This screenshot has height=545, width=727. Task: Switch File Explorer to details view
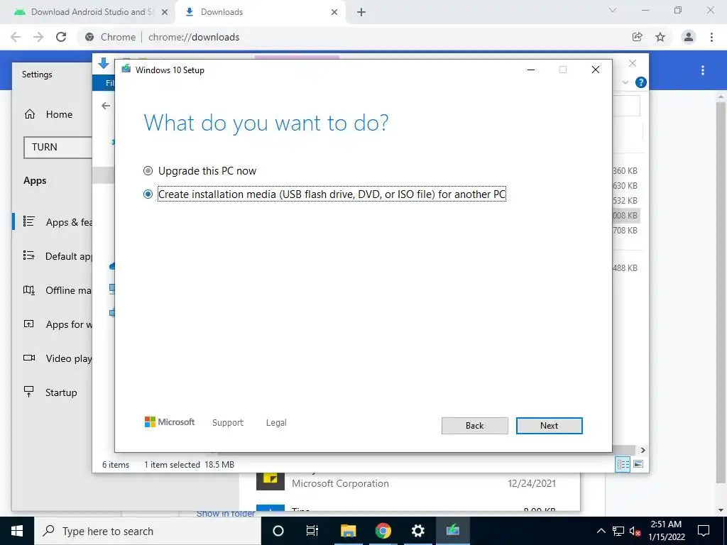623,464
